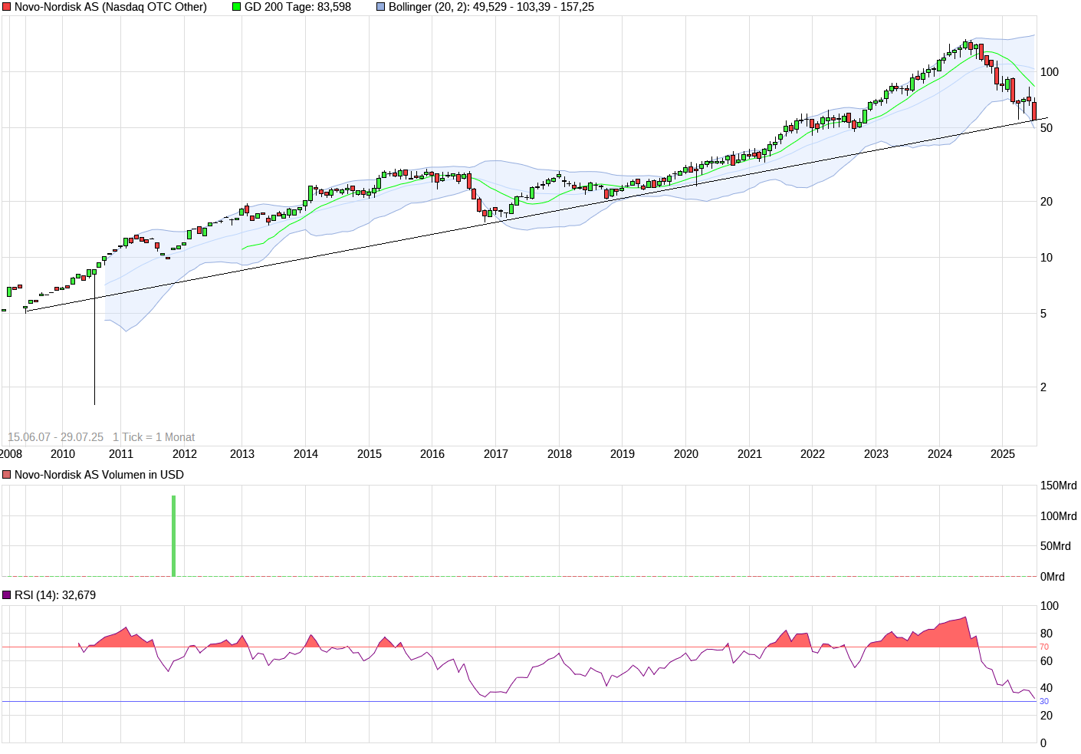
Task: Click the 2010 label on the time axis
Action: tap(63, 454)
